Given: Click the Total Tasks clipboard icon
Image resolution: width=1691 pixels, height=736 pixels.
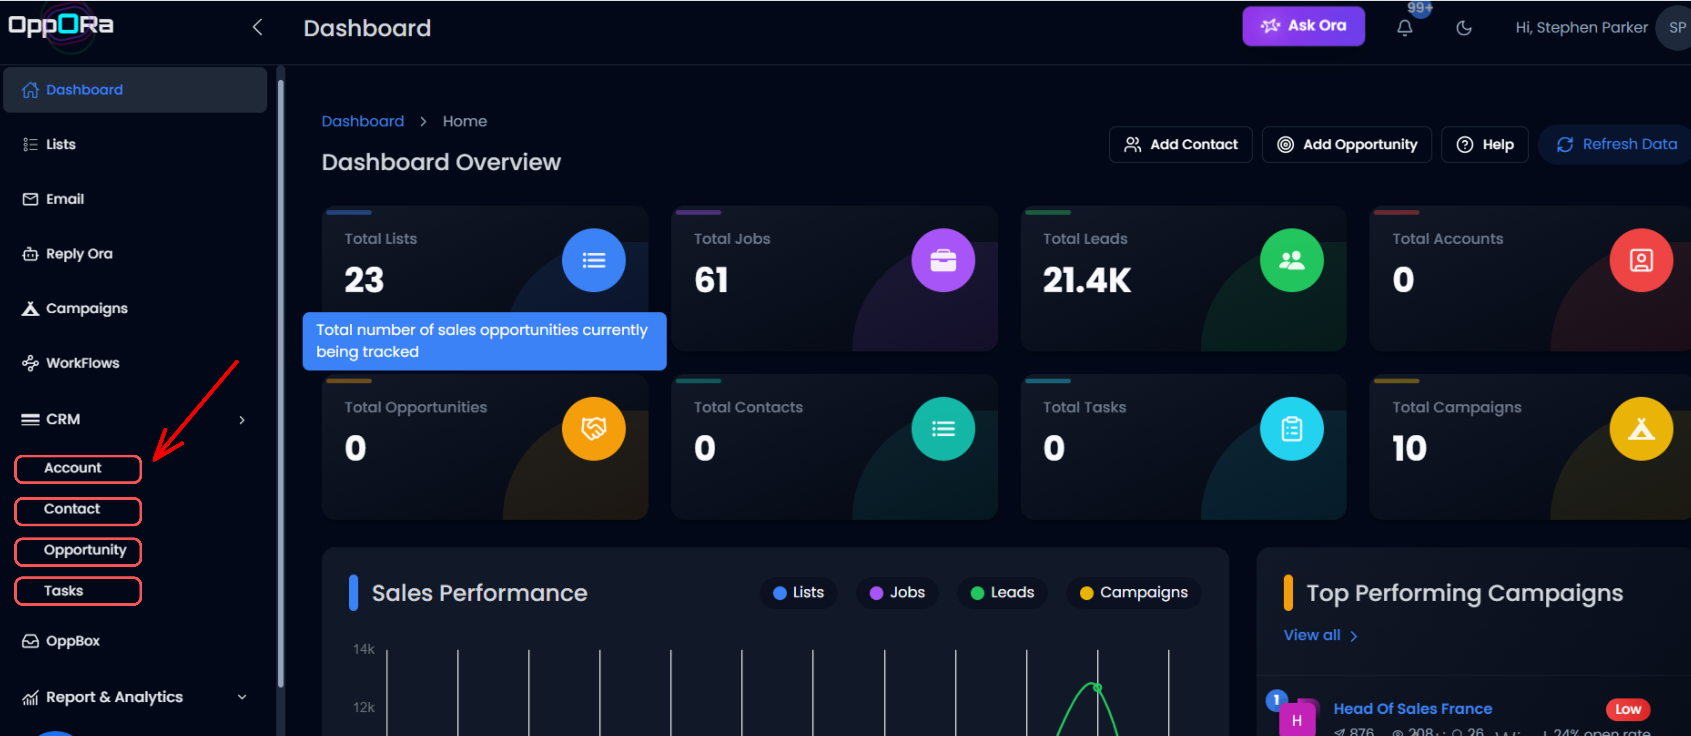Looking at the screenshot, I should point(1291,429).
